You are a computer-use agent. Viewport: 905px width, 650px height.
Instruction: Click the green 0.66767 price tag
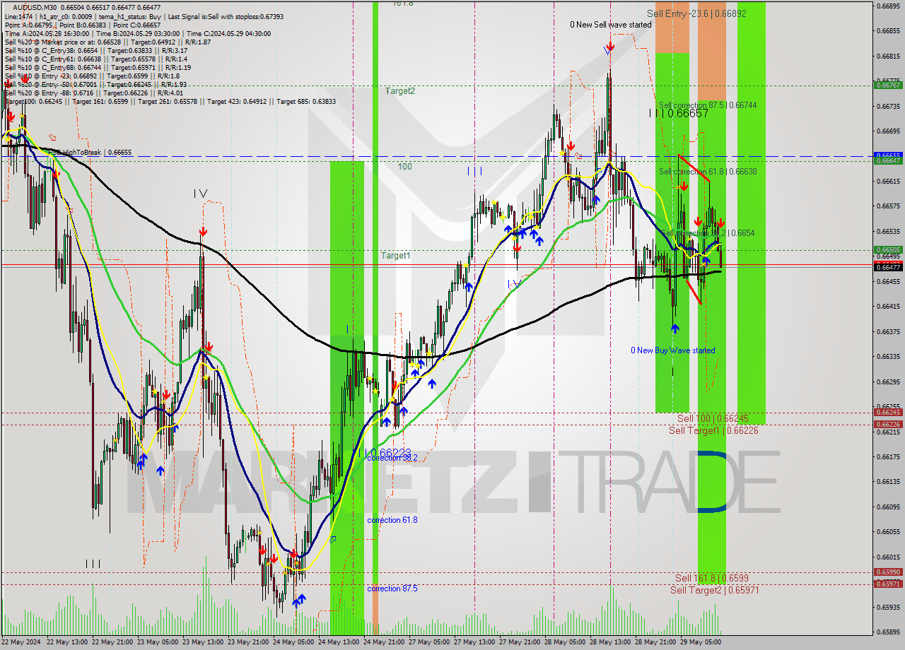point(888,85)
